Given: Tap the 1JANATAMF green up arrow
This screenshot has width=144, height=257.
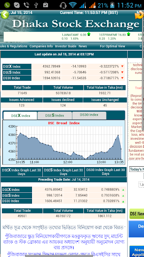Looking at the screenshot, I should click(x=89, y=34).
